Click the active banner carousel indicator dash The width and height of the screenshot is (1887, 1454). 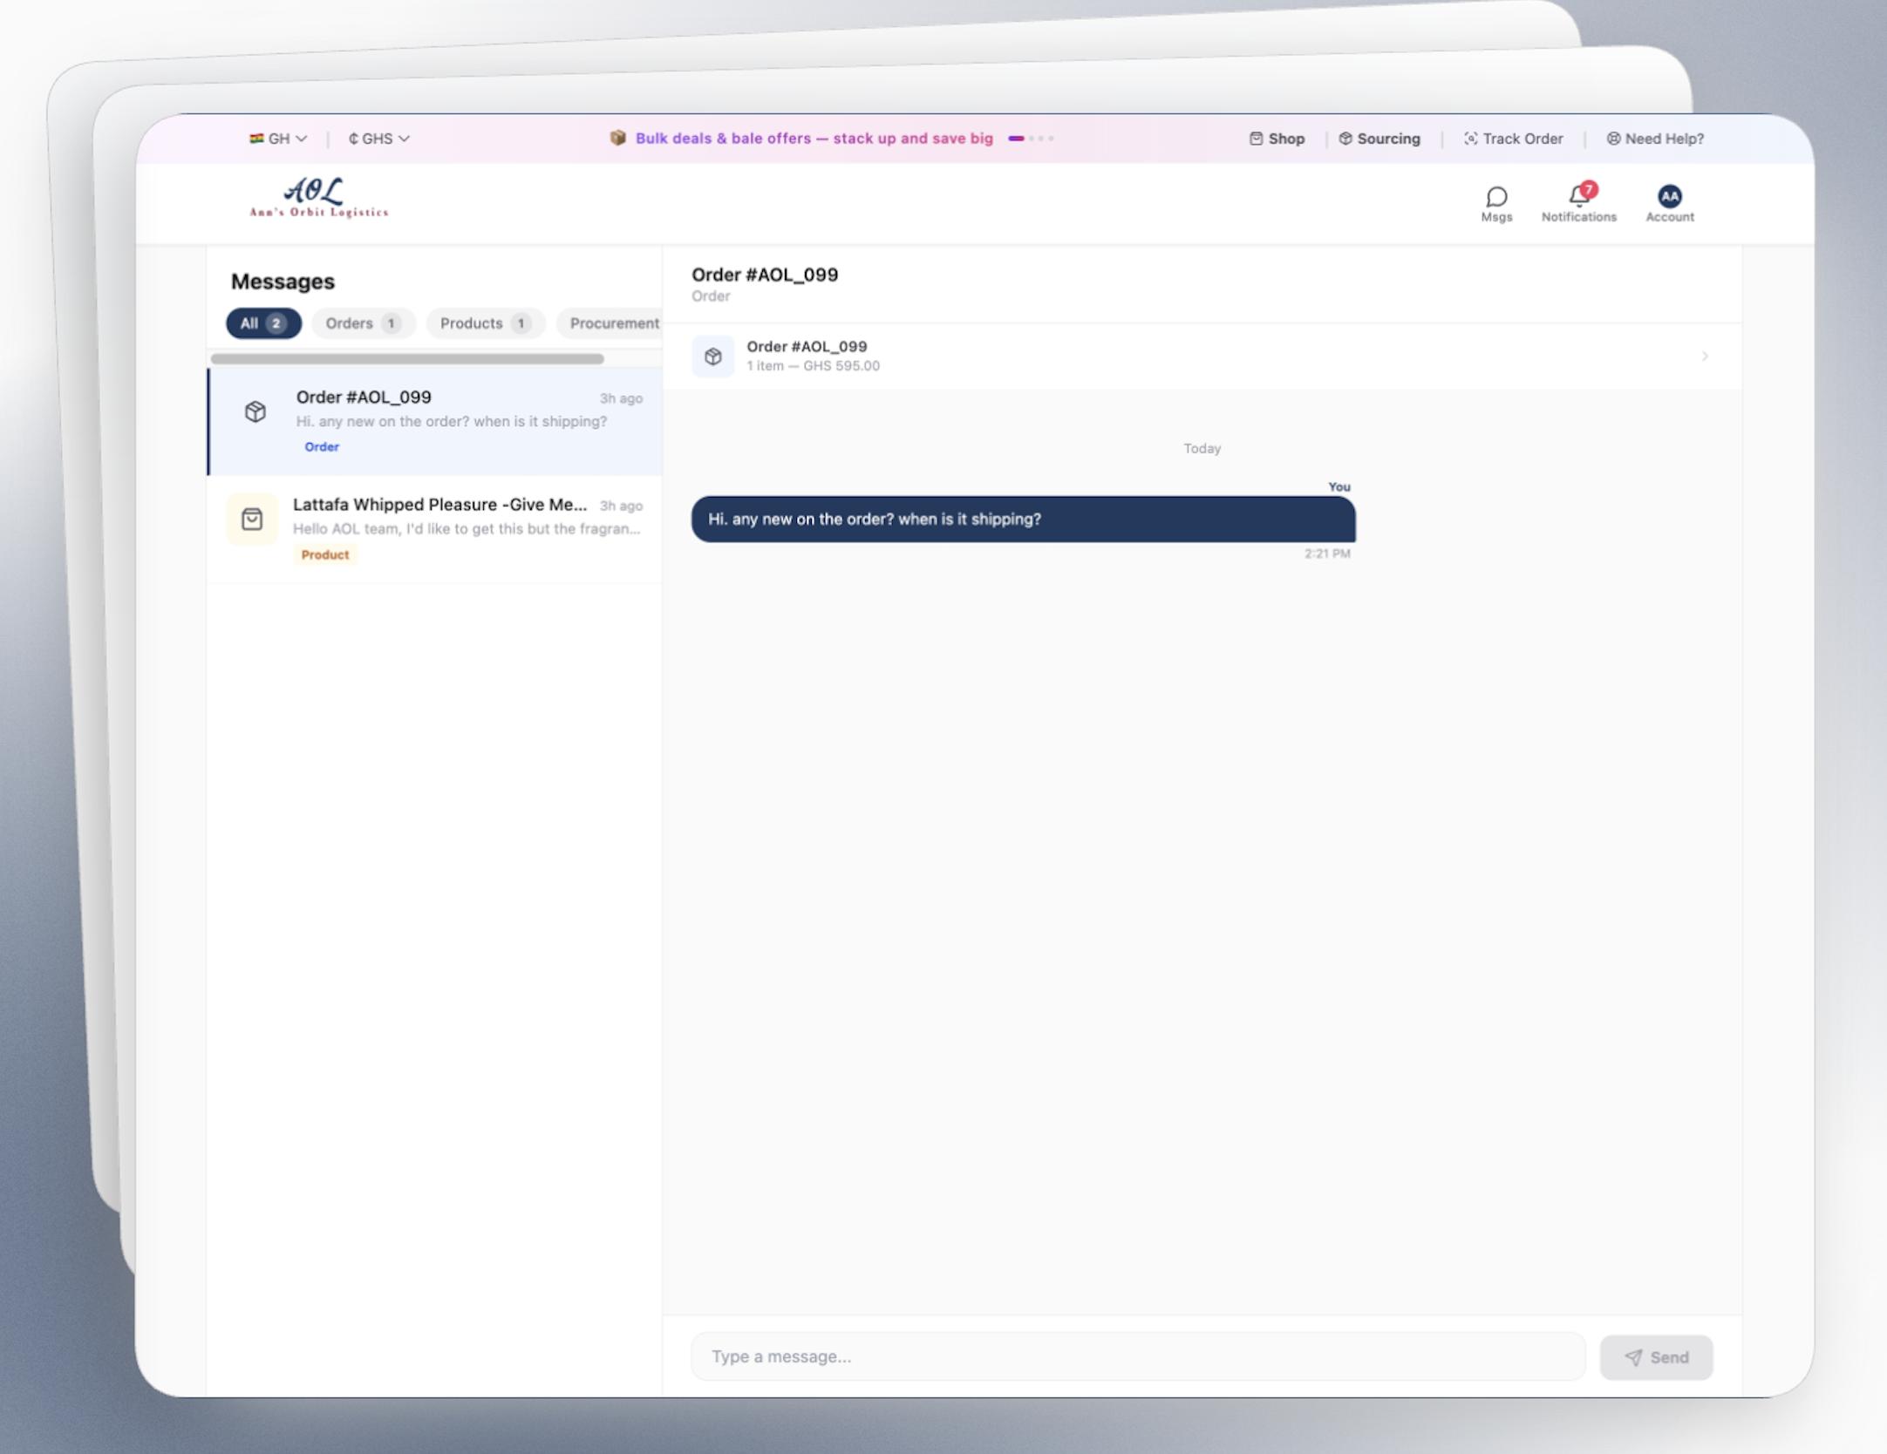coord(1016,139)
